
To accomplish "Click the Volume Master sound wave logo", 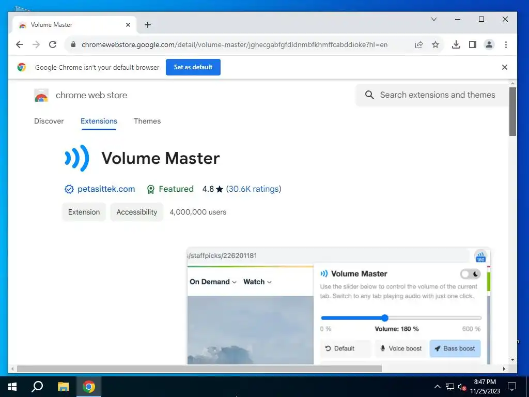I will click(77, 158).
